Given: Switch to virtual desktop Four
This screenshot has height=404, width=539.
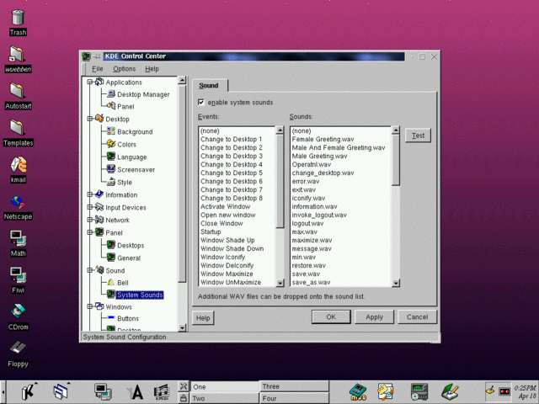Looking at the screenshot, I should click(x=294, y=398).
